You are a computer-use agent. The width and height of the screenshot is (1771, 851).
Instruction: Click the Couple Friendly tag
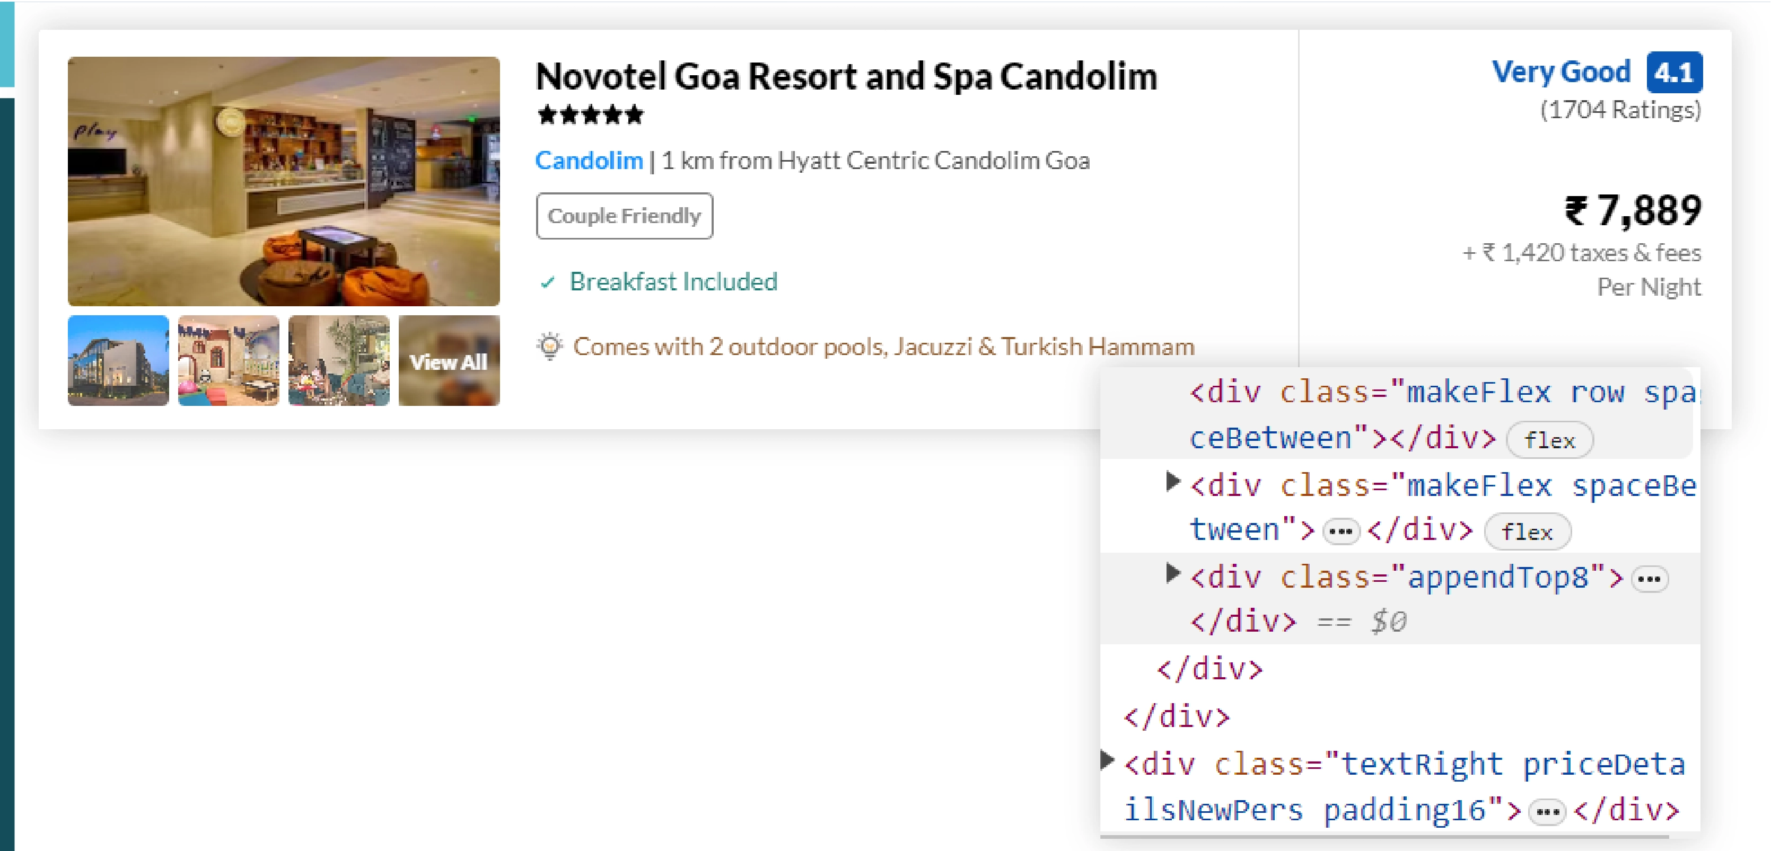(x=624, y=216)
